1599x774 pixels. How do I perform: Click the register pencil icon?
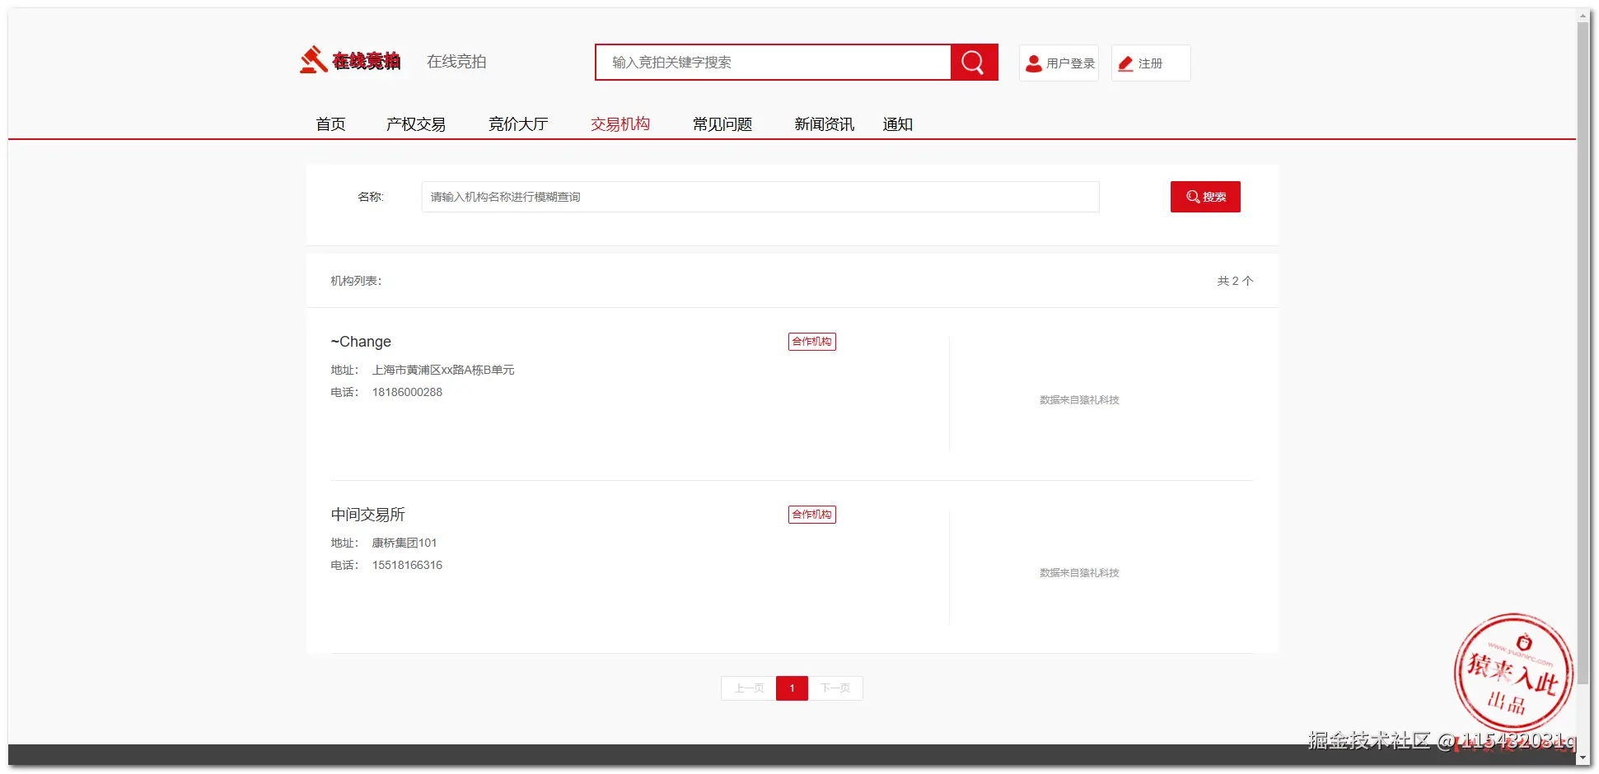coord(1125,63)
